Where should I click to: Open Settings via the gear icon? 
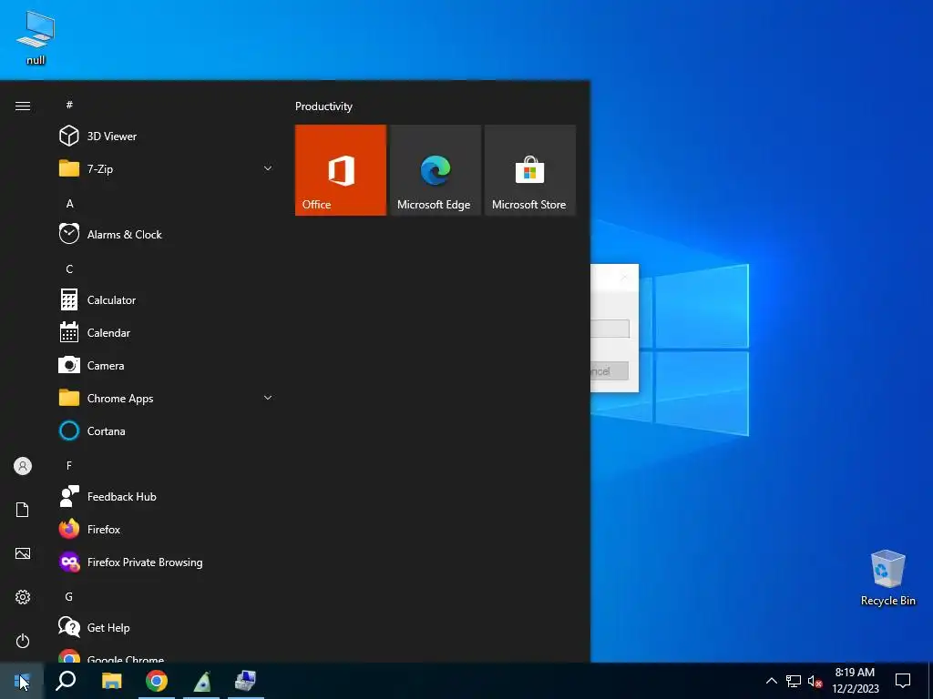[23, 597]
